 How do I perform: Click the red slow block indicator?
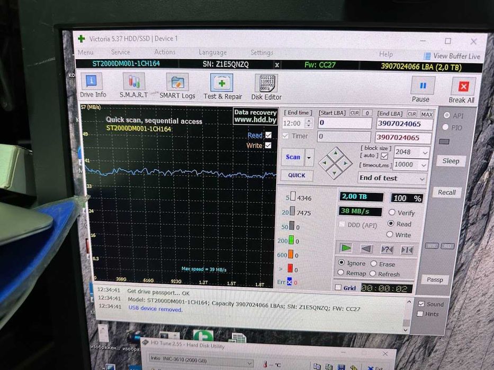290,269
